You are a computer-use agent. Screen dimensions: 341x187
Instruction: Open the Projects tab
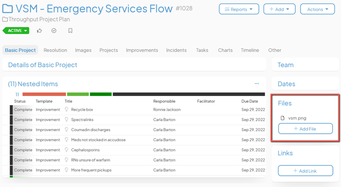click(x=108, y=50)
